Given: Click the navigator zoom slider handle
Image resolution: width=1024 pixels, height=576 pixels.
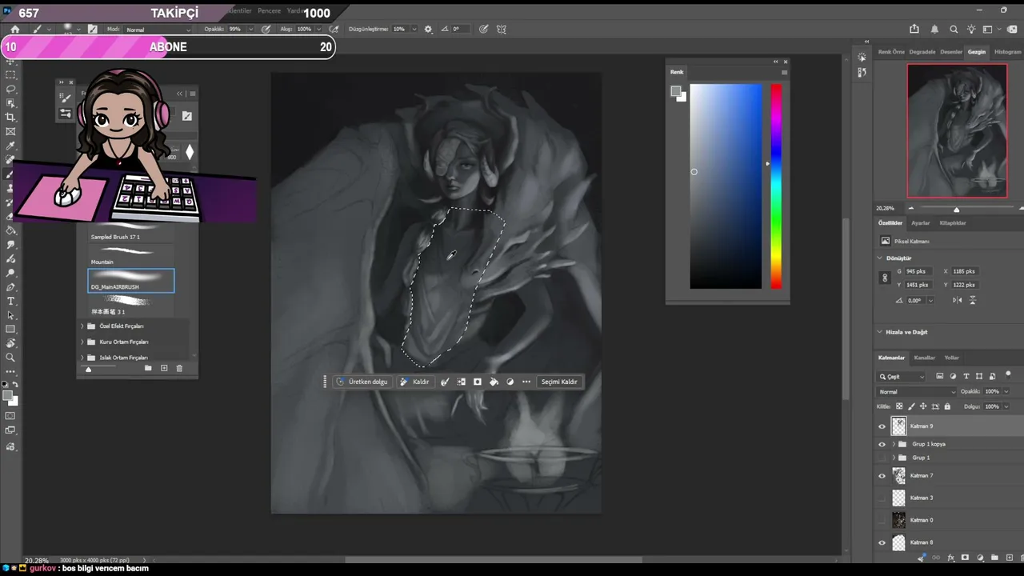Looking at the screenshot, I should coord(956,210).
